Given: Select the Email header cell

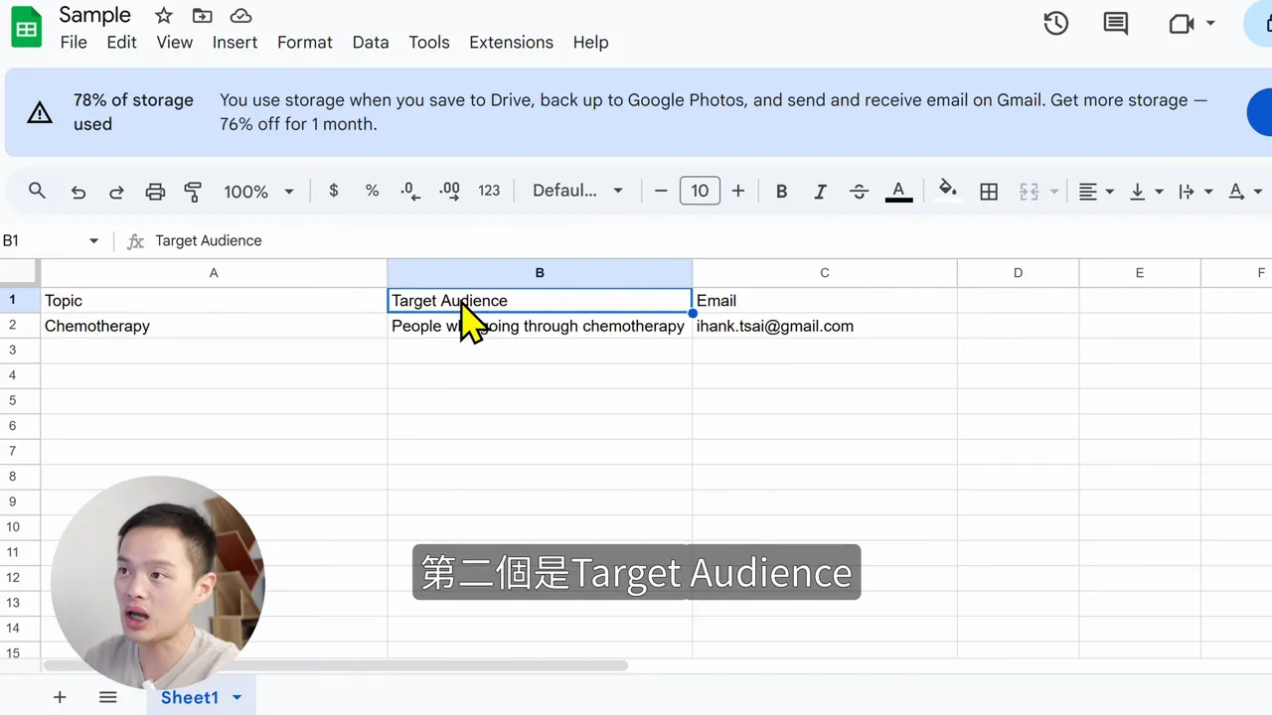Looking at the screenshot, I should 824,300.
